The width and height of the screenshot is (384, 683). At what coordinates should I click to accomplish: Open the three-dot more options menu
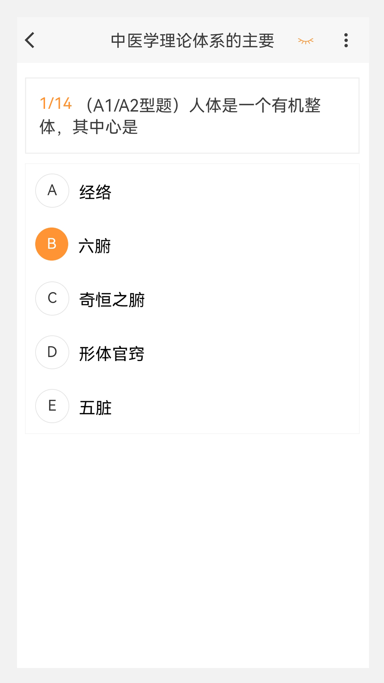tap(346, 40)
